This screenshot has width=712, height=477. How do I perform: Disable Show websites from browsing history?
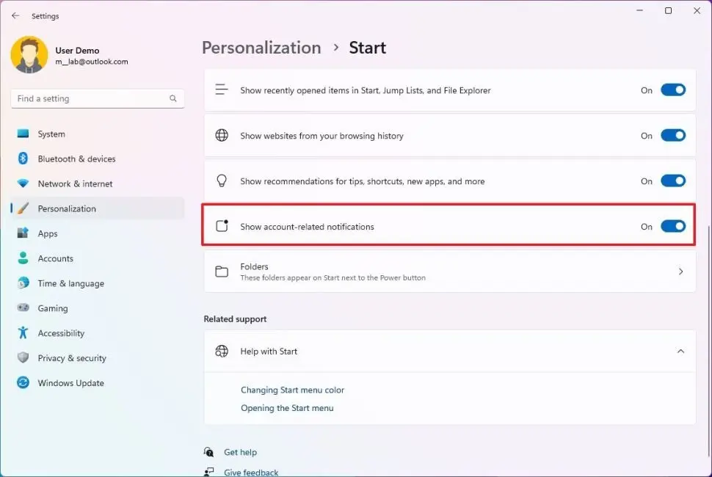pyautogui.click(x=673, y=135)
